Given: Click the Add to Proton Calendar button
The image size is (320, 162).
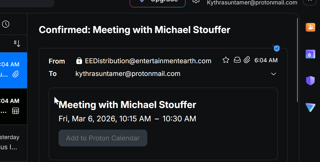Looking at the screenshot, I should [103, 138].
